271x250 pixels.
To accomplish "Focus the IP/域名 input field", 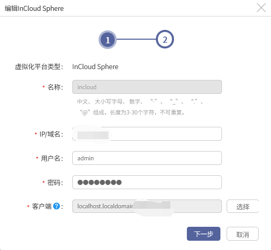I will [x=147, y=134].
